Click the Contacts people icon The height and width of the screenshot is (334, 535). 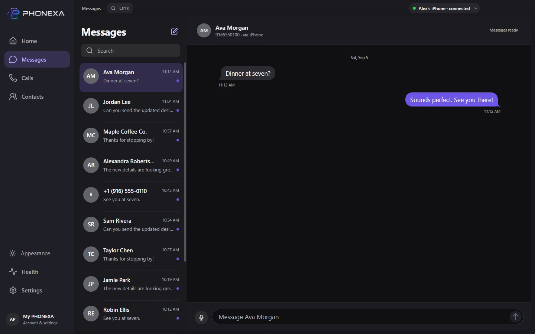pos(13,96)
